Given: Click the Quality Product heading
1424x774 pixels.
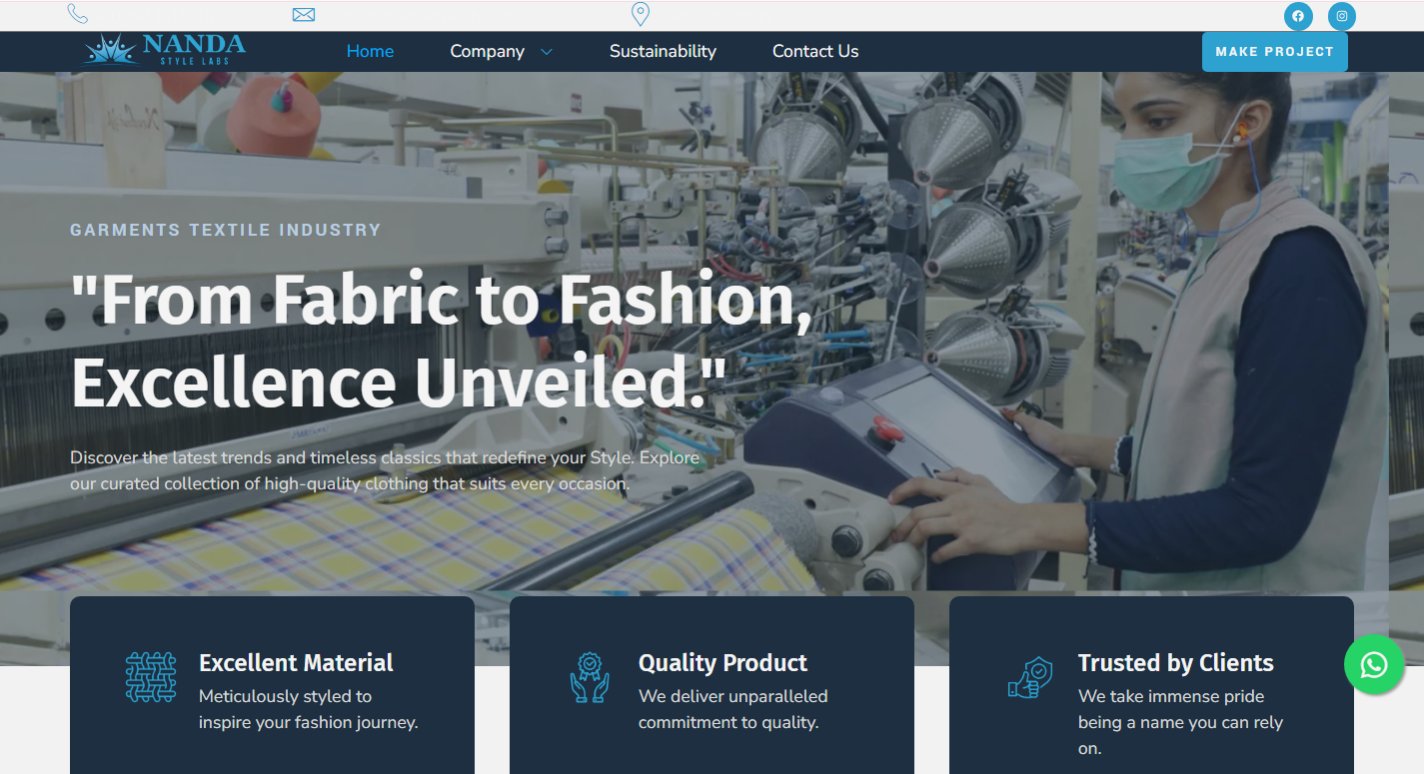Looking at the screenshot, I should tap(722, 663).
